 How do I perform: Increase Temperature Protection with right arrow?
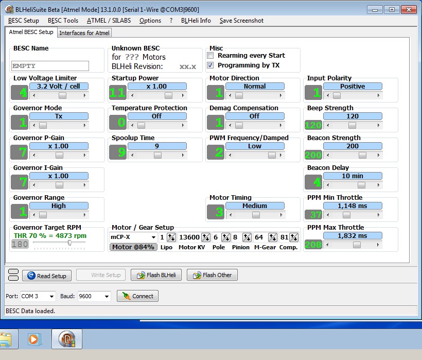coord(183,125)
